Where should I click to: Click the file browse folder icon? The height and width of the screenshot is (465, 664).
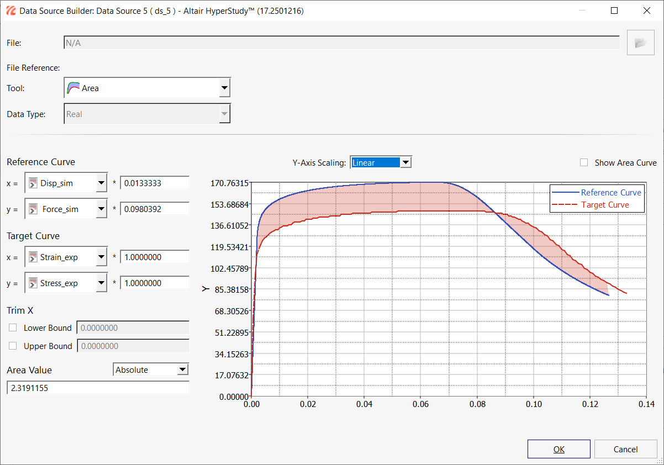coord(640,43)
